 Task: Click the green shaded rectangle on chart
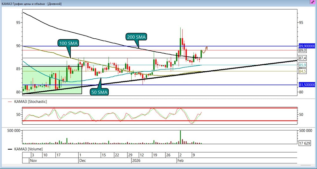52,80
